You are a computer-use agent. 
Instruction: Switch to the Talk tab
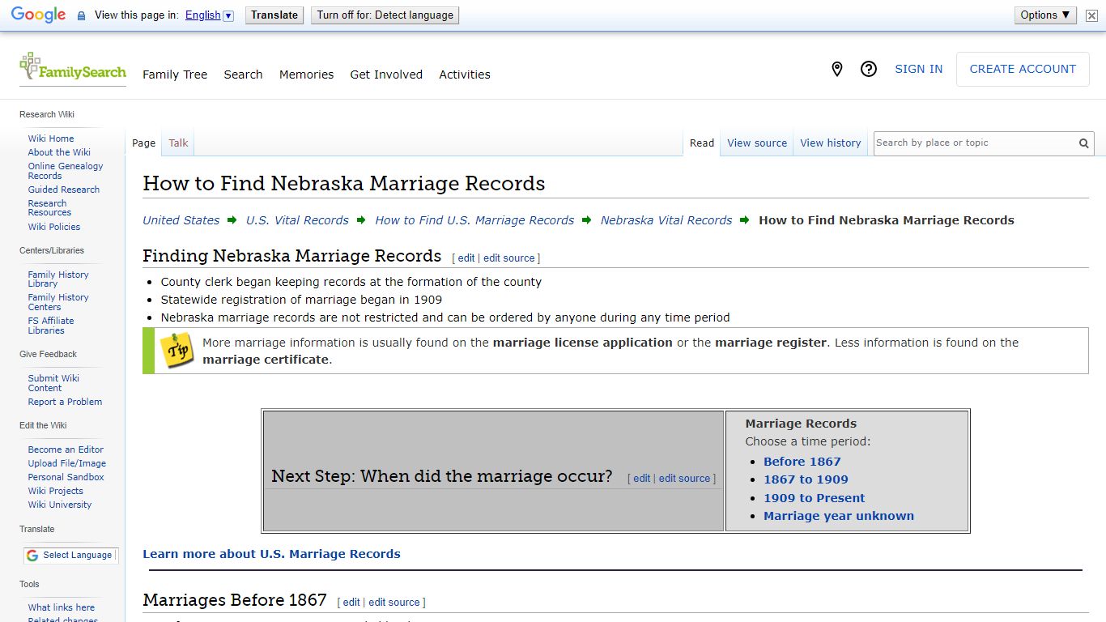(178, 143)
